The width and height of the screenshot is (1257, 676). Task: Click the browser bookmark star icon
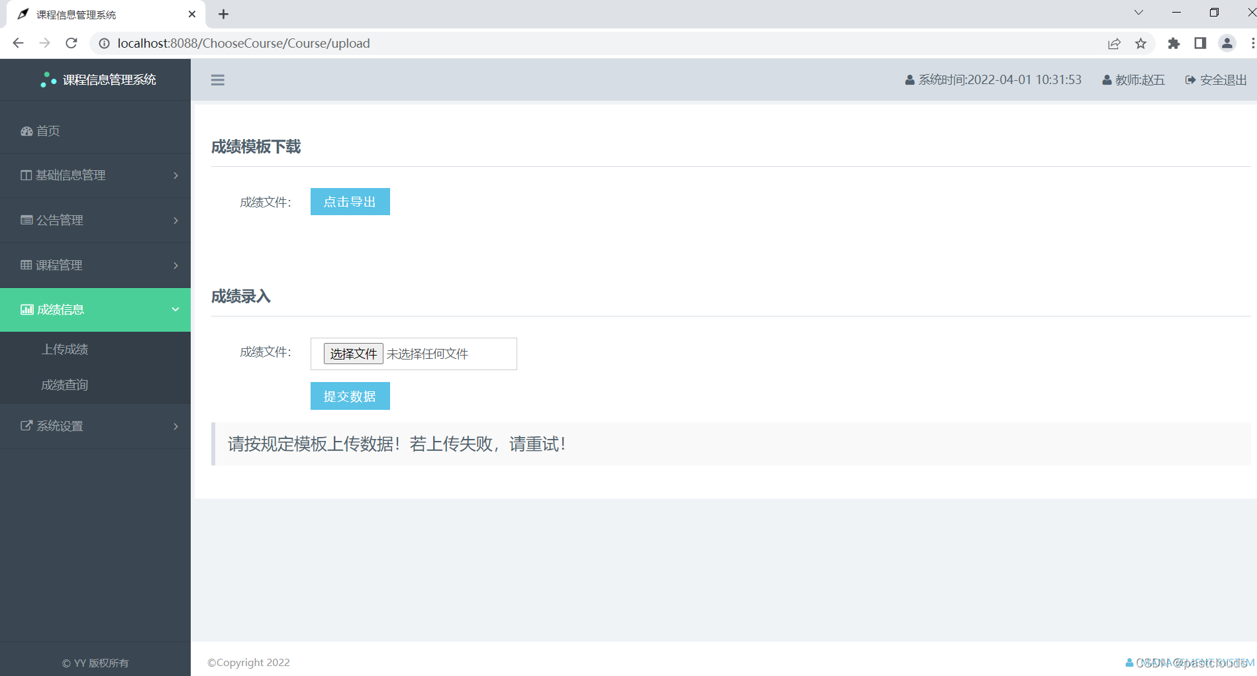click(1140, 43)
